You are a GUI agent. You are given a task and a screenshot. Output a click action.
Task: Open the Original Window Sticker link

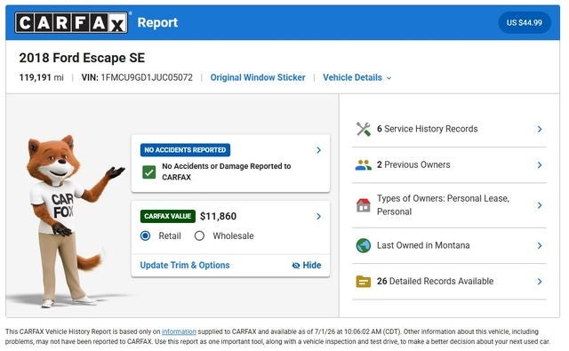258,77
